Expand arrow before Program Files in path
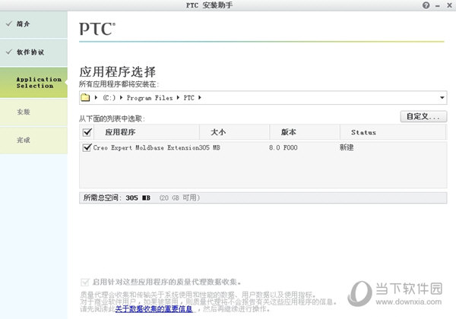This screenshot has height=319, width=456. click(121, 98)
